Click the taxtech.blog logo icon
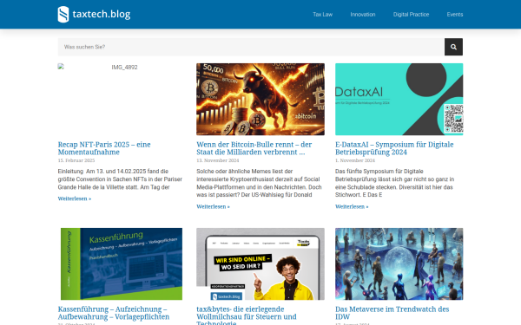Screen dimensions: 521x325 (x=63, y=14)
